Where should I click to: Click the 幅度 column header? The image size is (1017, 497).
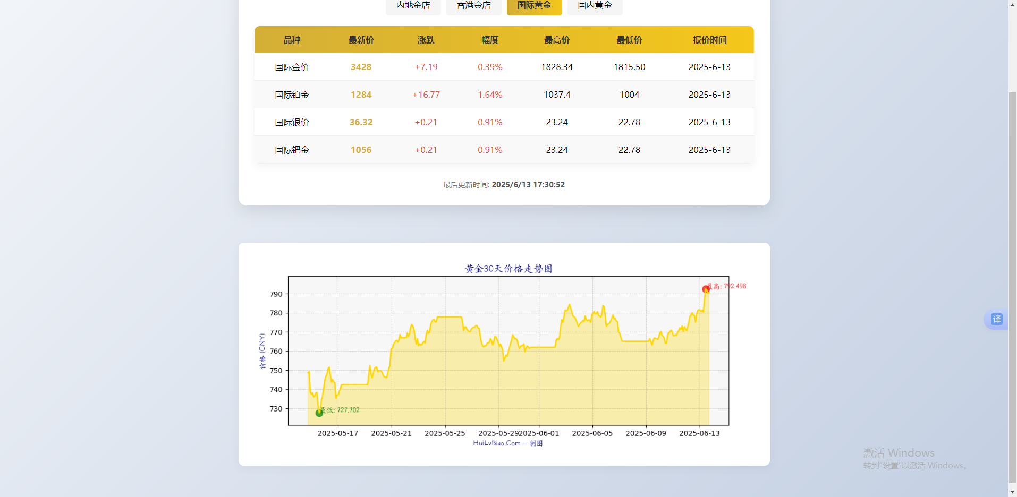point(489,39)
